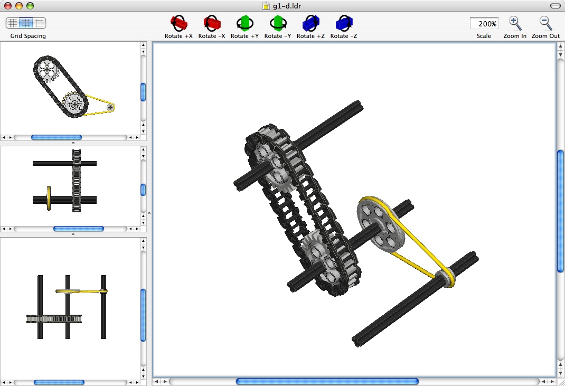The height and width of the screenshot is (386, 565).
Task: Click the Rotate -X toolbar icon
Action: [212, 23]
